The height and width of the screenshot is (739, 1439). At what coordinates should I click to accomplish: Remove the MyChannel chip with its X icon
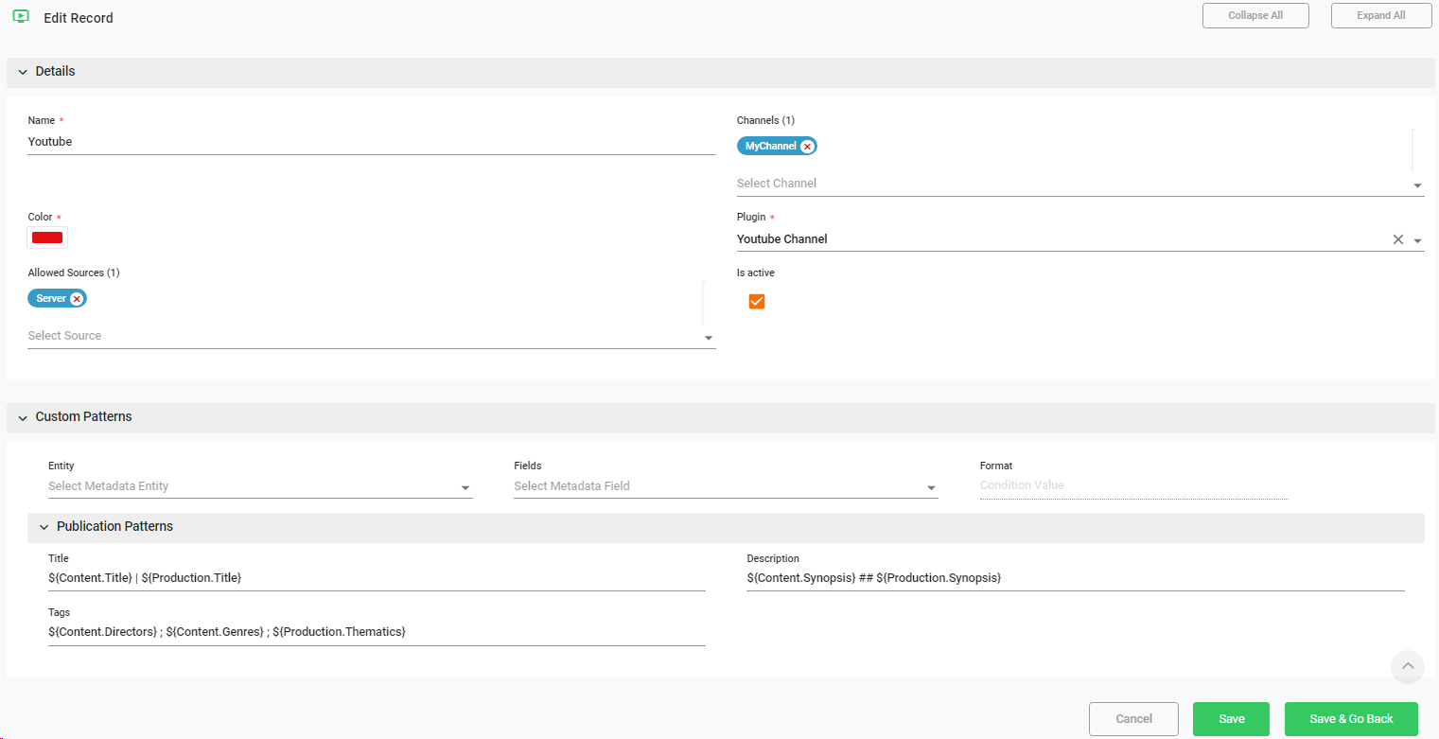pos(806,147)
